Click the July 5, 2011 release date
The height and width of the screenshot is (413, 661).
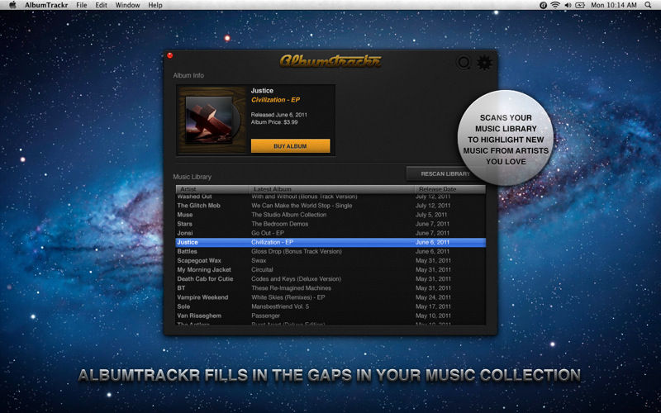431,215
